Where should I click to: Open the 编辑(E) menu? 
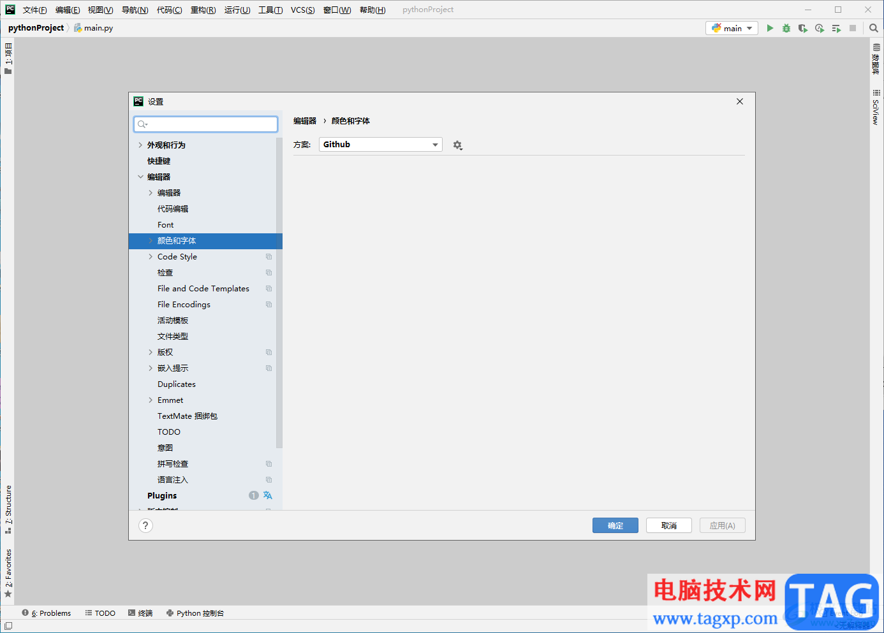pyautogui.click(x=68, y=10)
